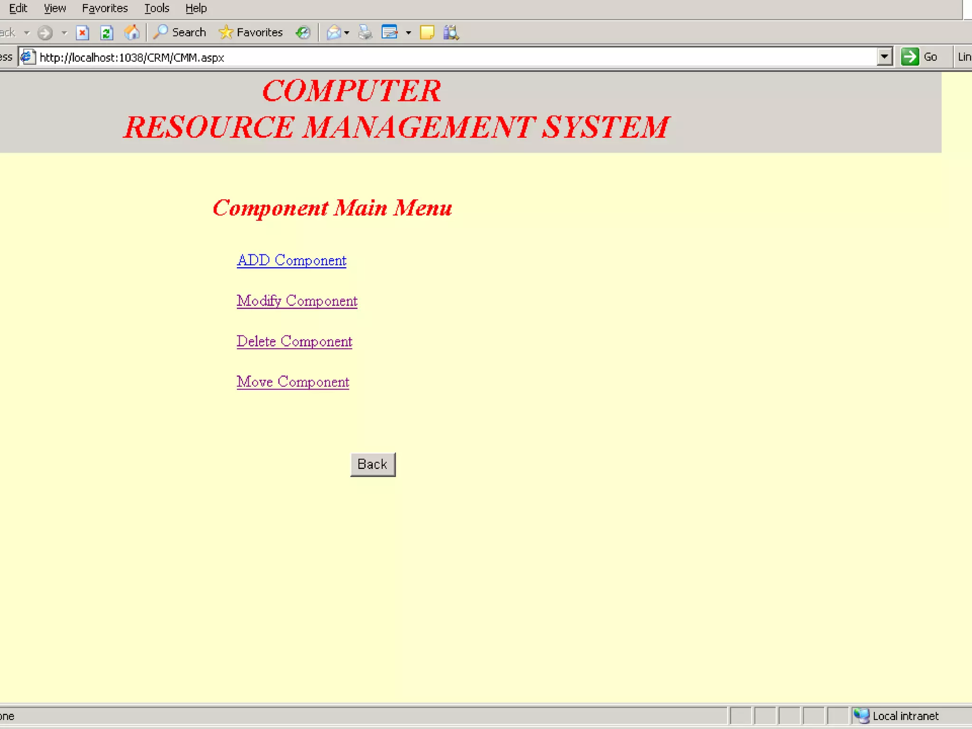Click the Mail envelope icon
Viewport: 972px width, 729px height.
point(334,33)
